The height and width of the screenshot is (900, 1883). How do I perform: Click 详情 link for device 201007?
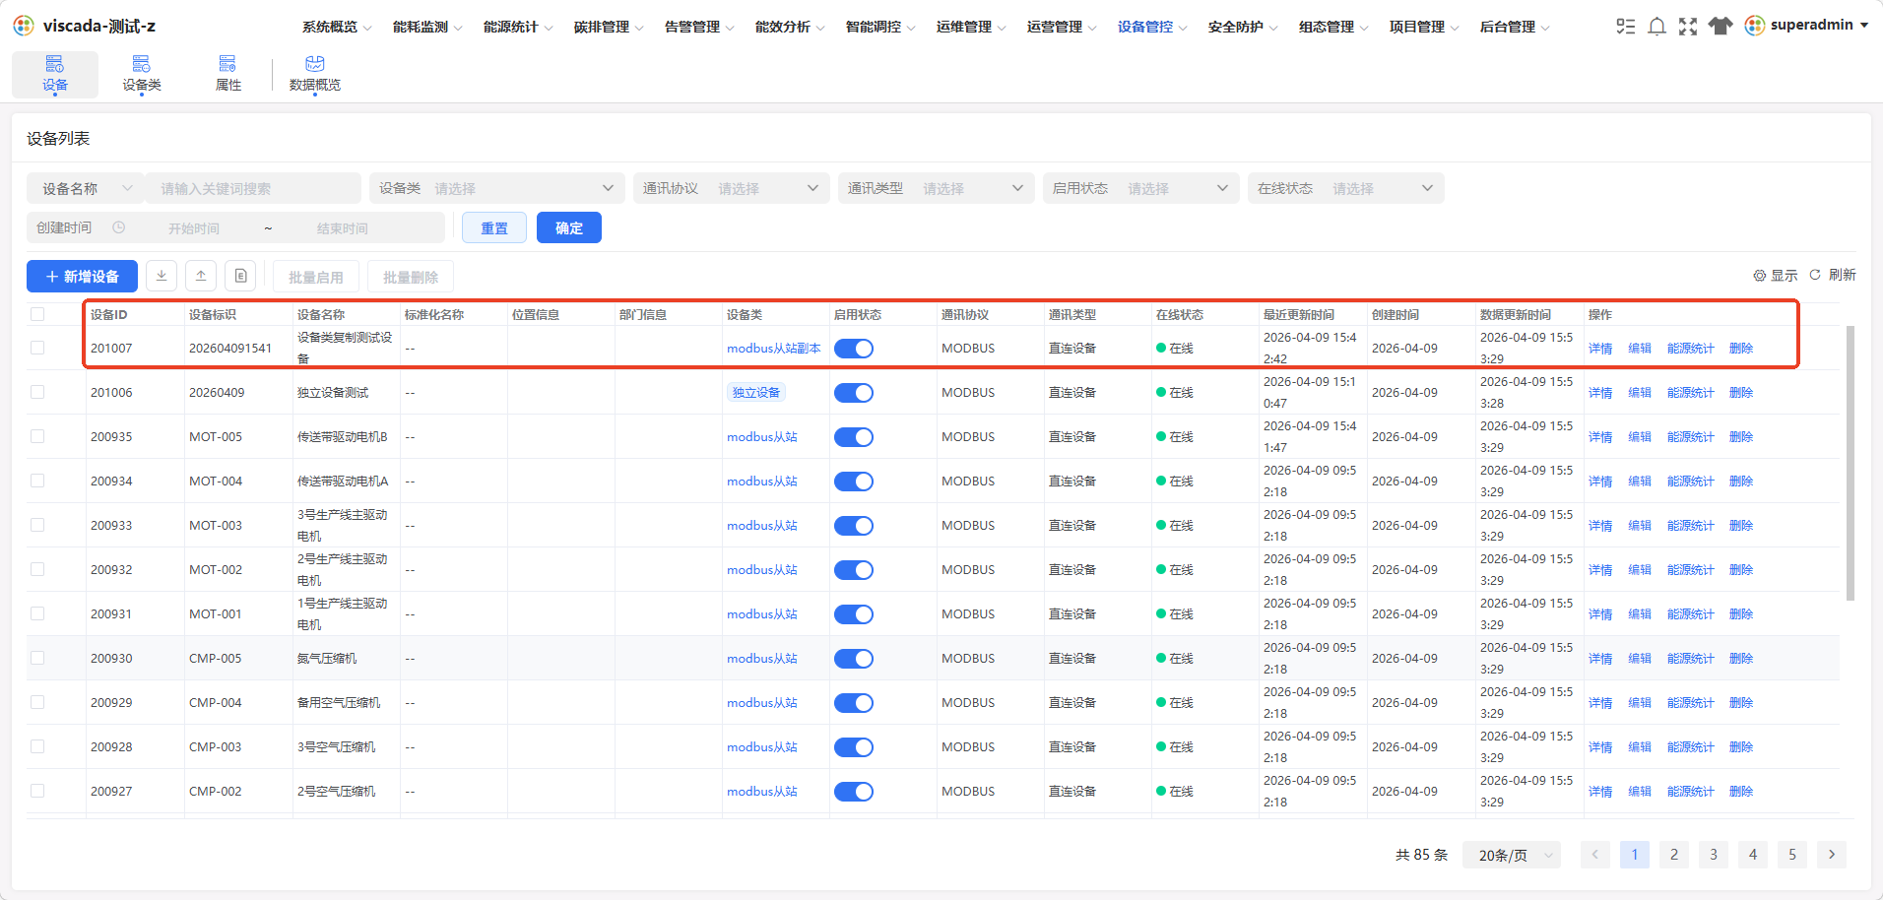click(x=1600, y=349)
